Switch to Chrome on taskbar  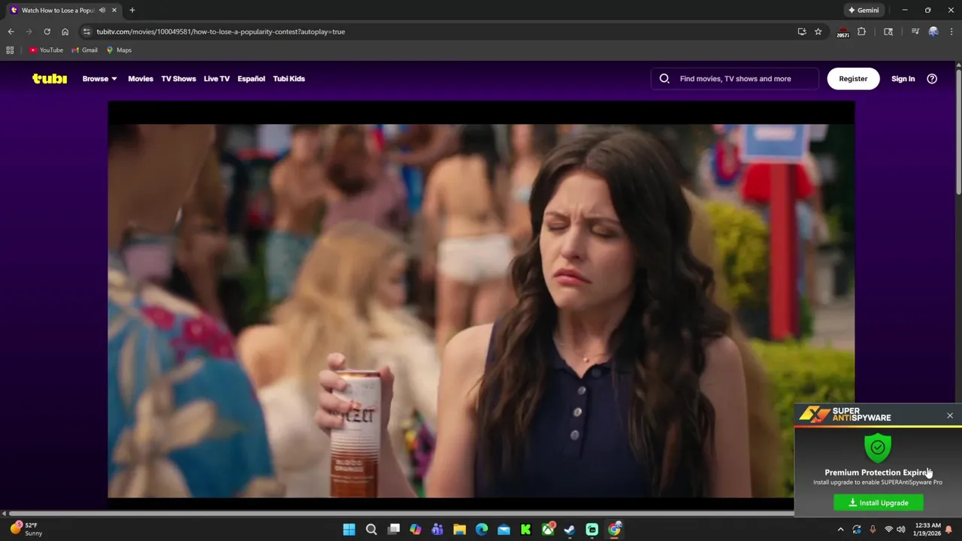pyautogui.click(x=614, y=530)
